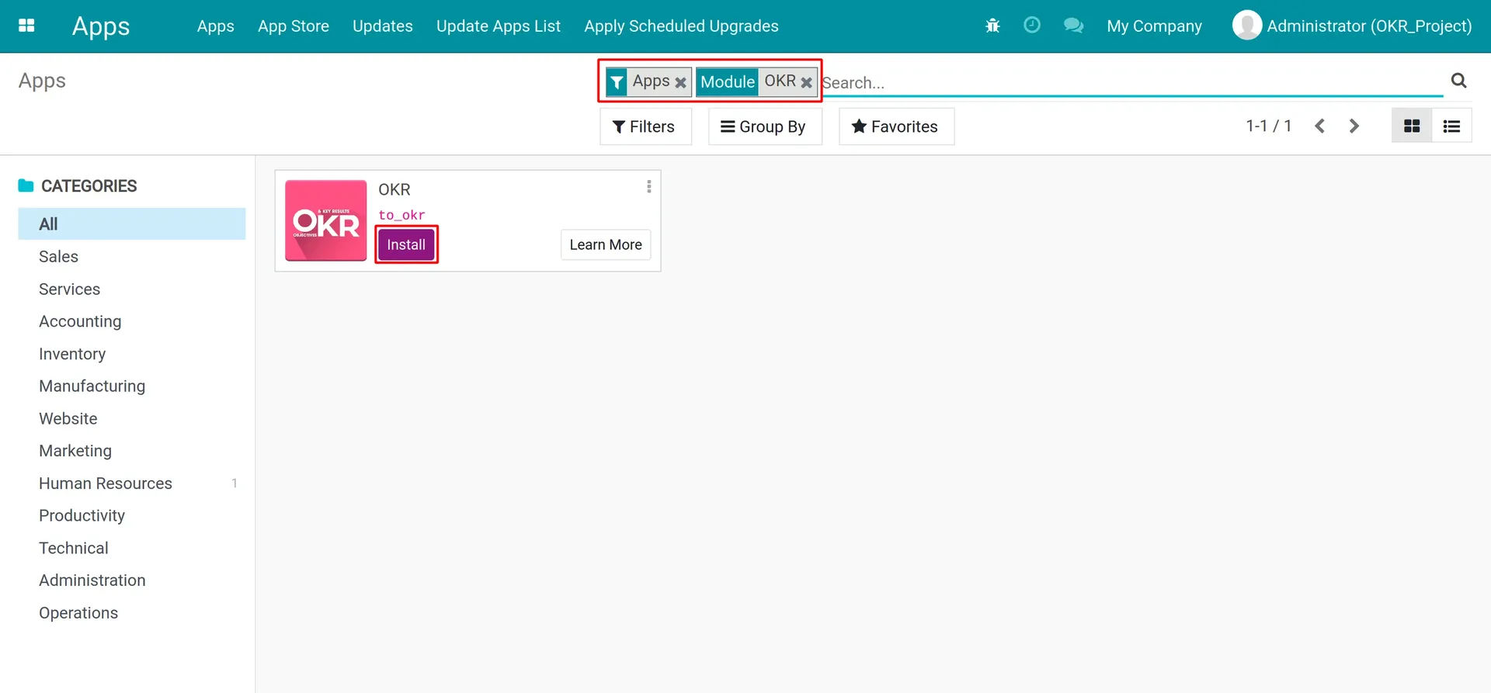The width and height of the screenshot is (1491, 693).
Task: Click the Apps brand title in navbar
Action: (101, 26)
